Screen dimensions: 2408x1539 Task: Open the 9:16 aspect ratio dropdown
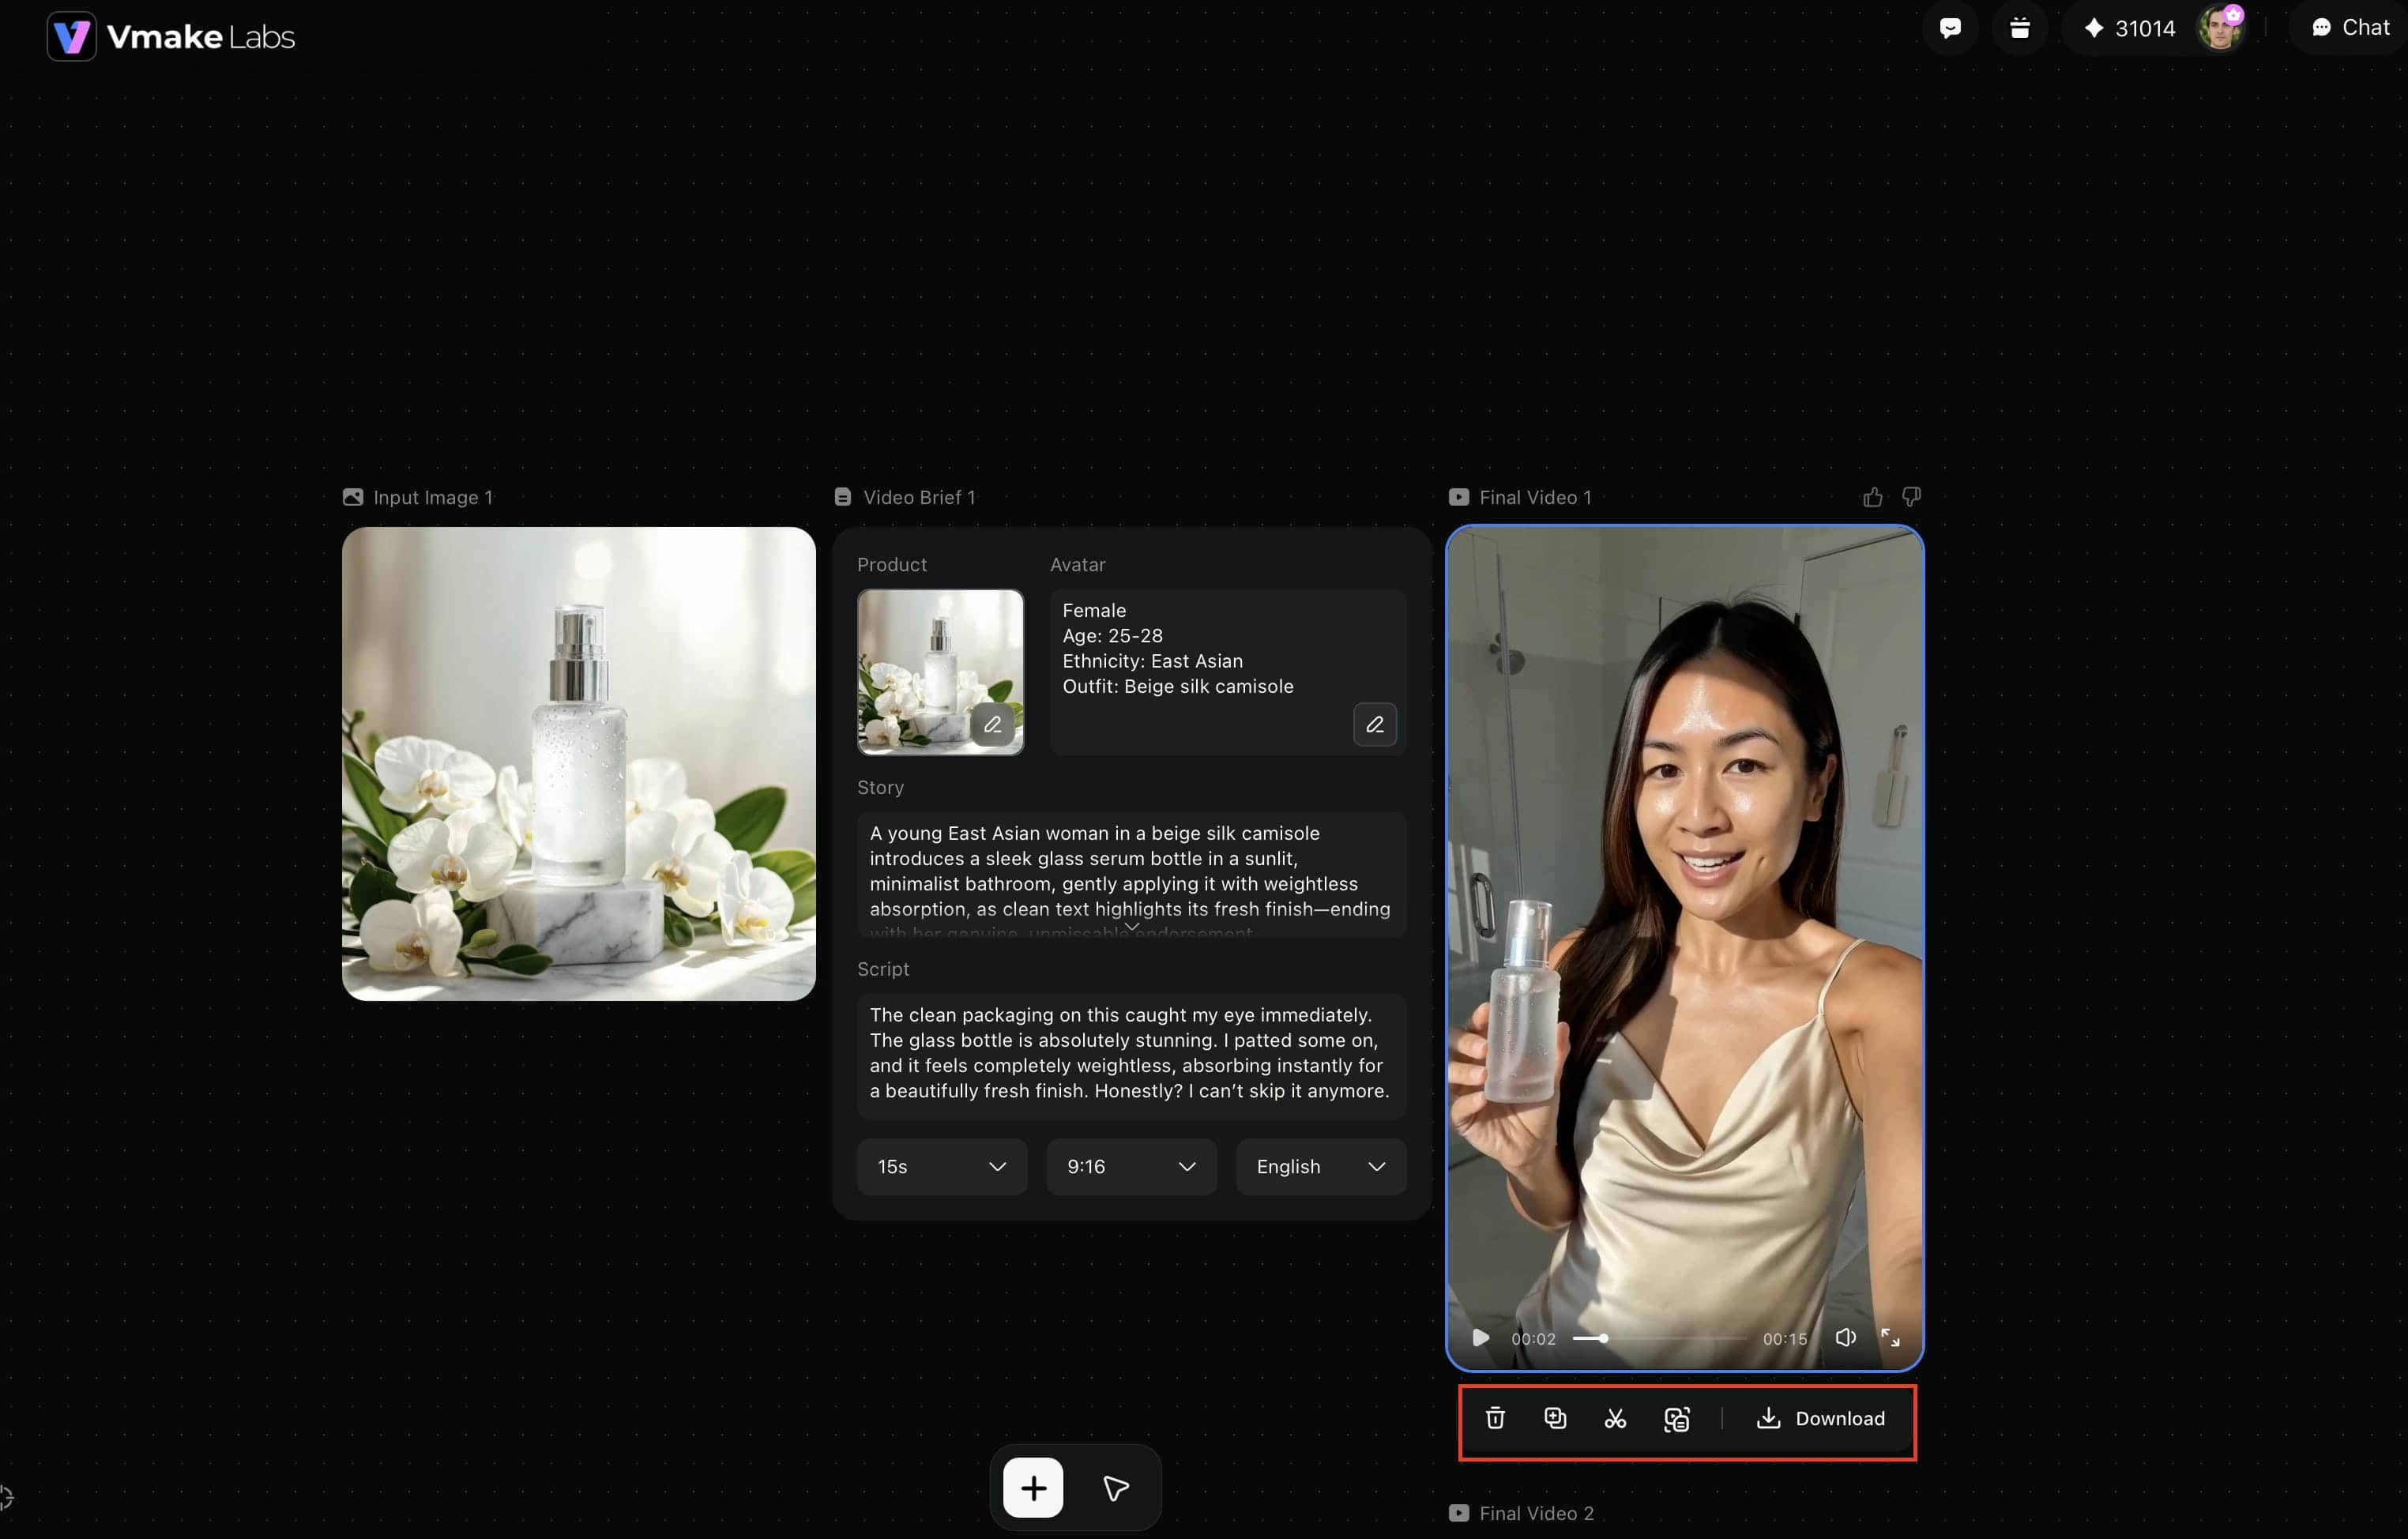[x=1131, y=1167]
